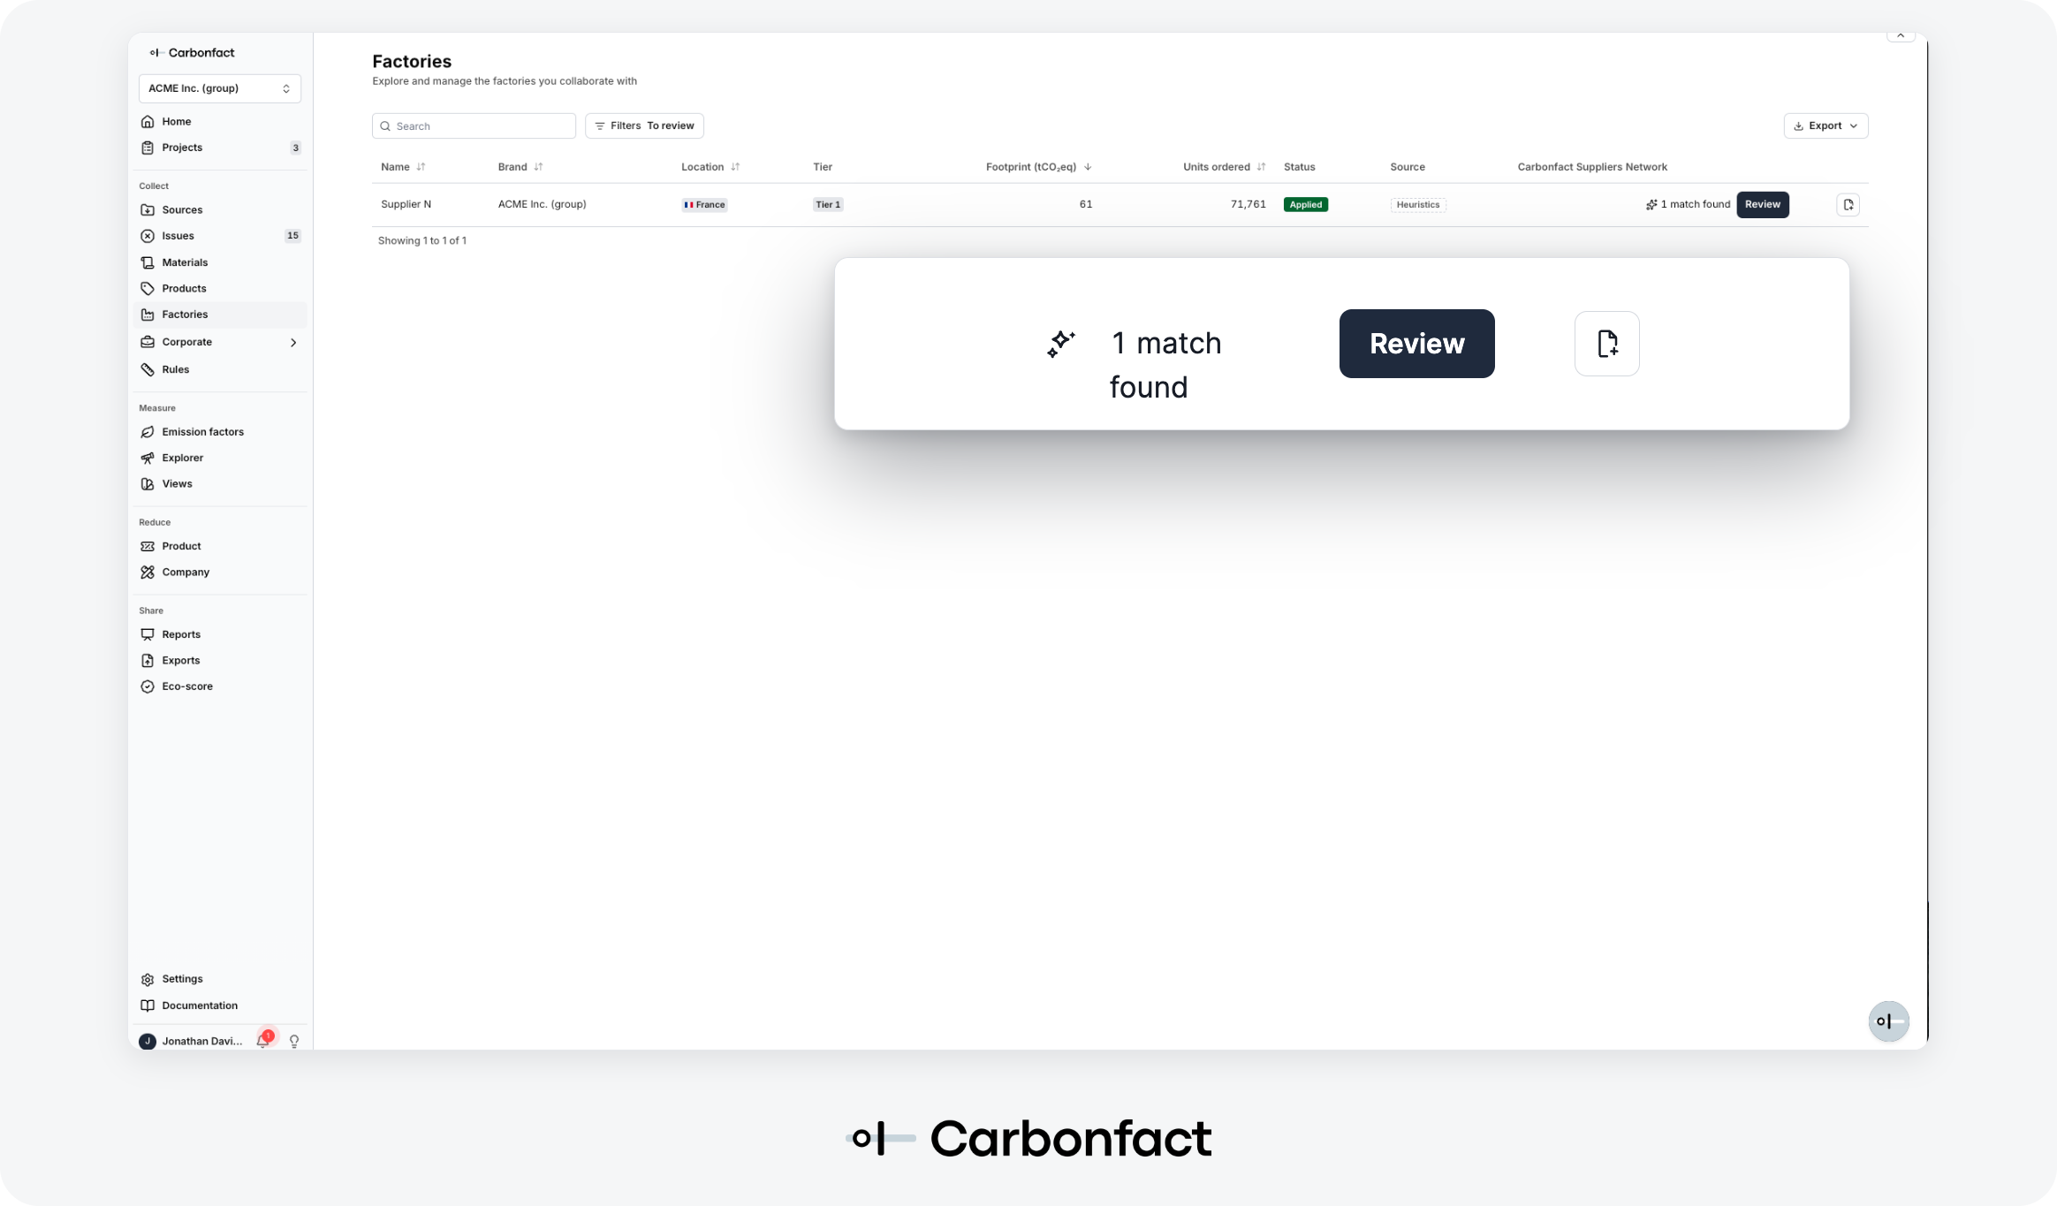
Task: Click the add-document icon in Supplier N row
Action: [1848, 205]
